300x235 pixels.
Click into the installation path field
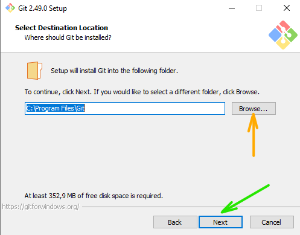125,109
